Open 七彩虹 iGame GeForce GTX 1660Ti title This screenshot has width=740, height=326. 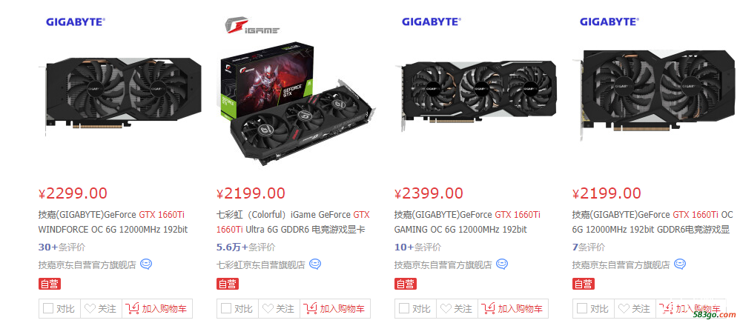coord(293,222)
